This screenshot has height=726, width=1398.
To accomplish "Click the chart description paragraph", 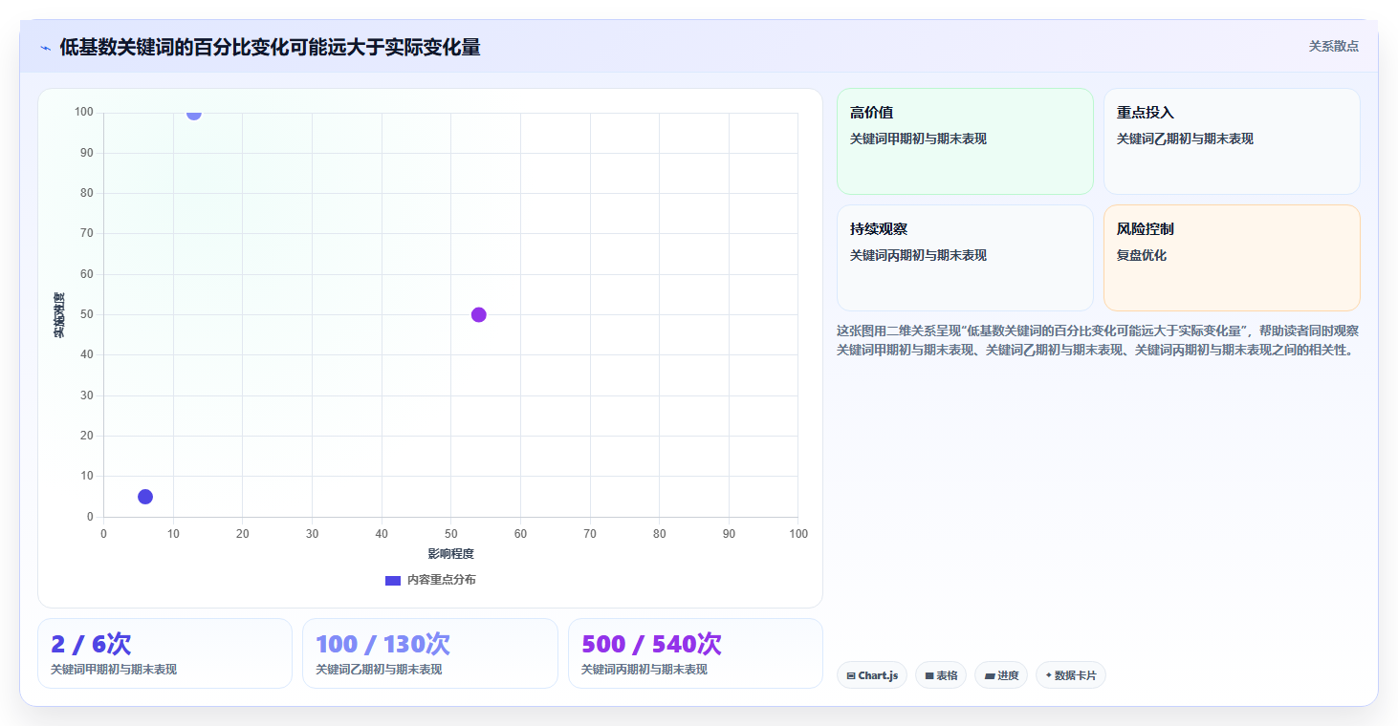I will pyautogui.click(x=1098, y=340).
